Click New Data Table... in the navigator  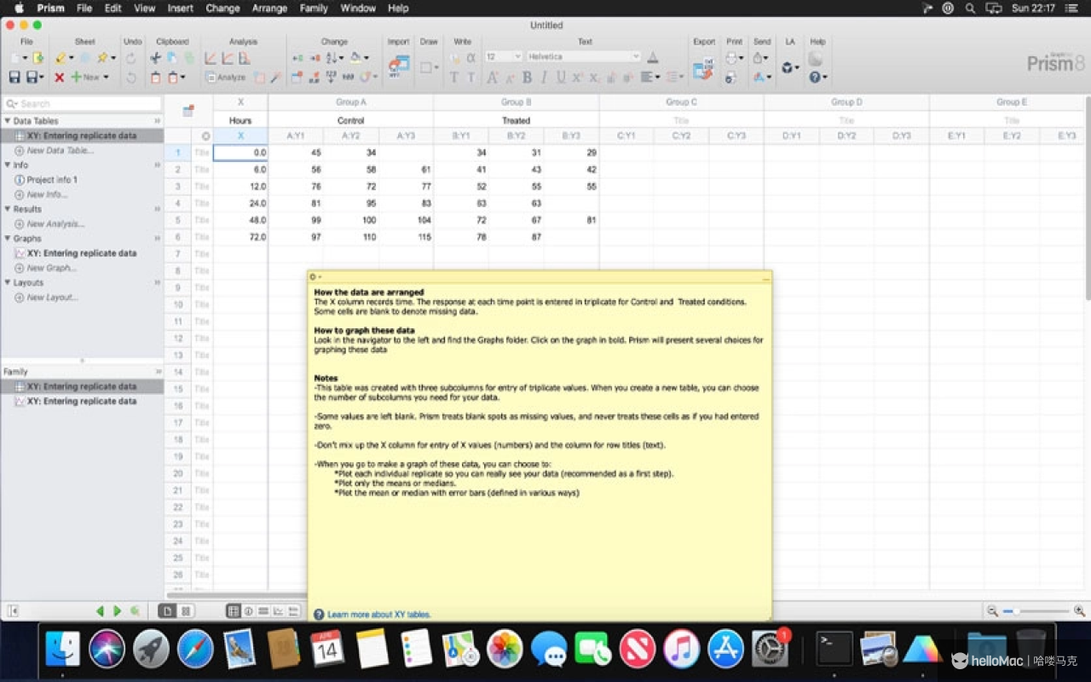59,150
